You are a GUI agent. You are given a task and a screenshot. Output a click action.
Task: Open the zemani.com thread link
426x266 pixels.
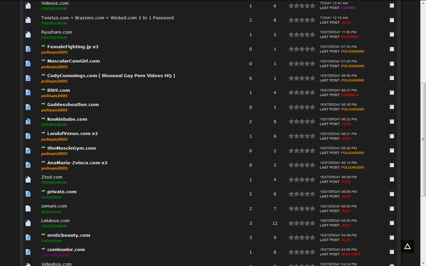[x=54, y=206]
